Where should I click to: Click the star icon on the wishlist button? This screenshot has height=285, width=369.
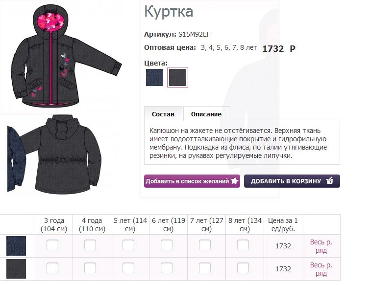click(x=234, y=181)
